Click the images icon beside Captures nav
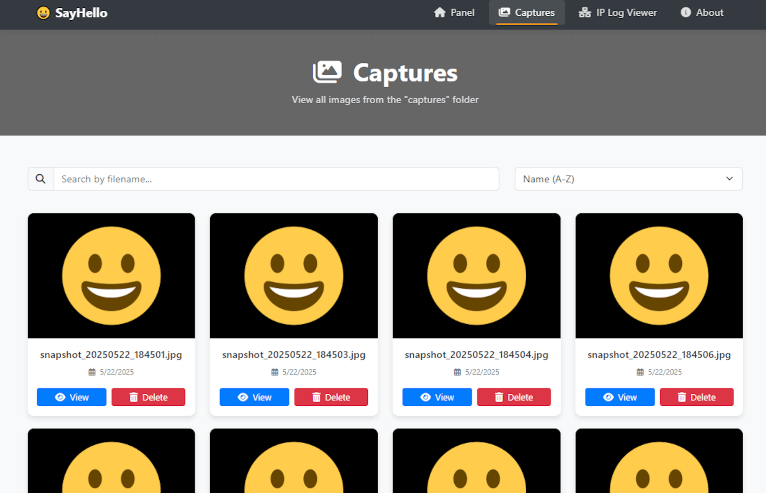 pyautogui.click(x=504, y=12)
